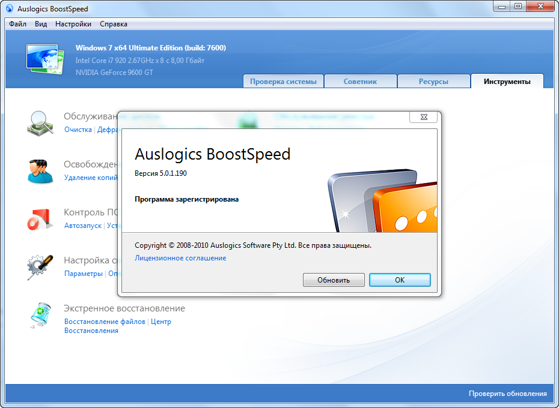Click the Параметры link
The width and height of the screenshot is (559, 408).
pyautogui.click(x=84, y=274)
